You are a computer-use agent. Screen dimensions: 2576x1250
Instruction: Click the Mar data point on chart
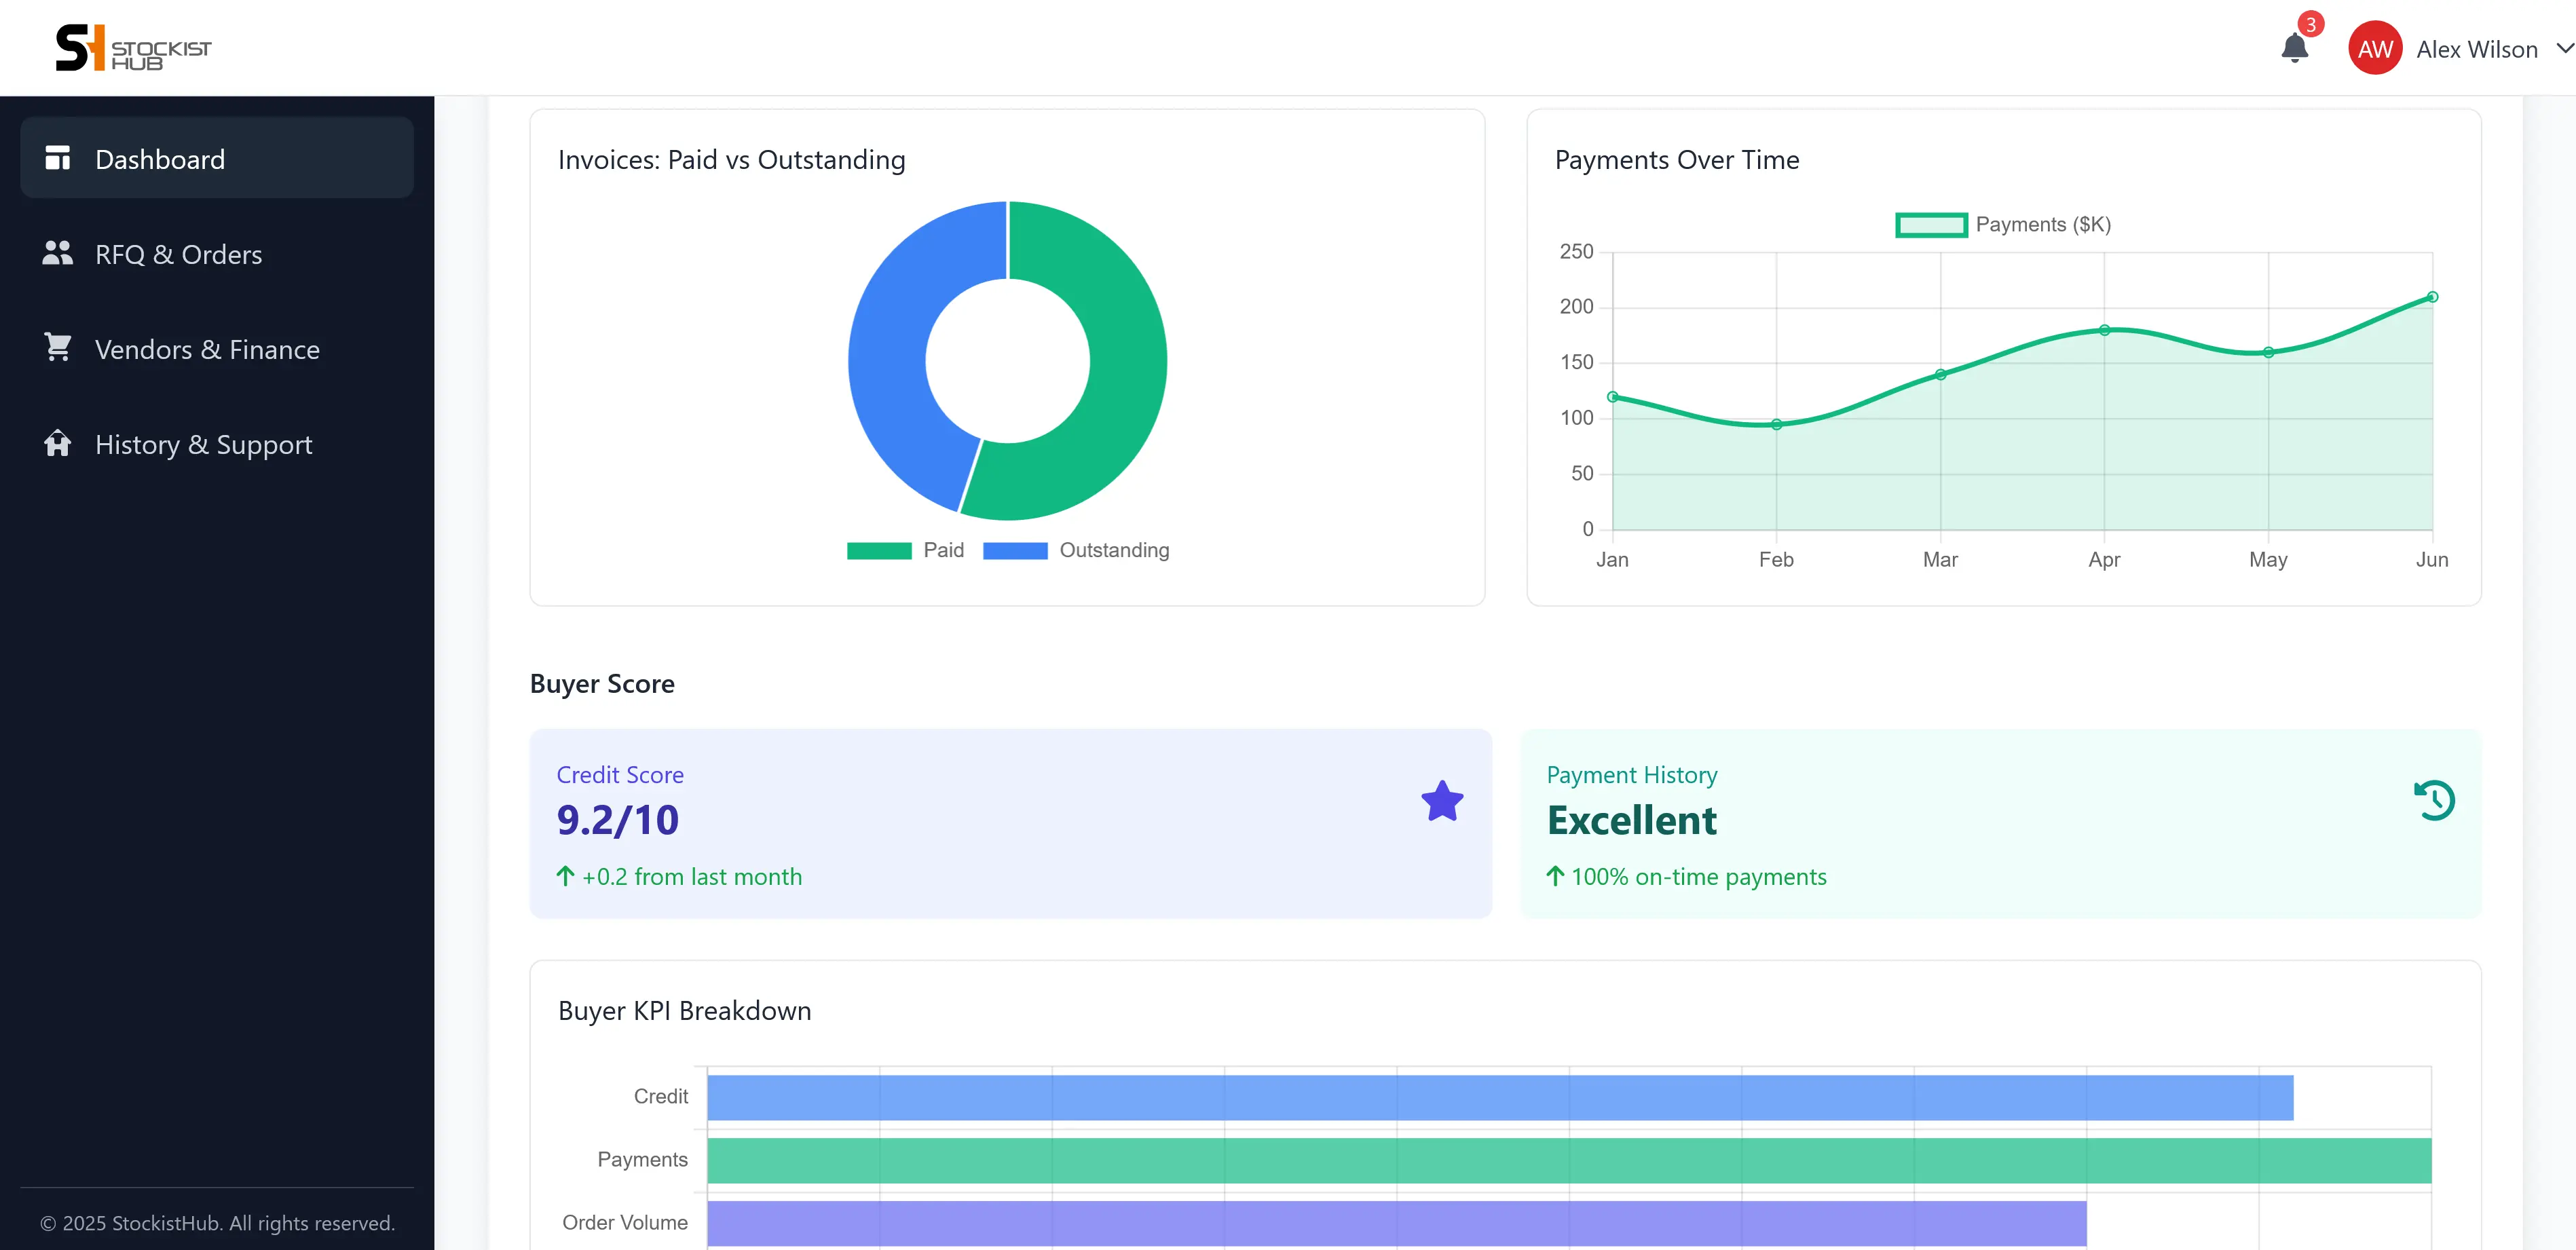[x=1941, y=374]
